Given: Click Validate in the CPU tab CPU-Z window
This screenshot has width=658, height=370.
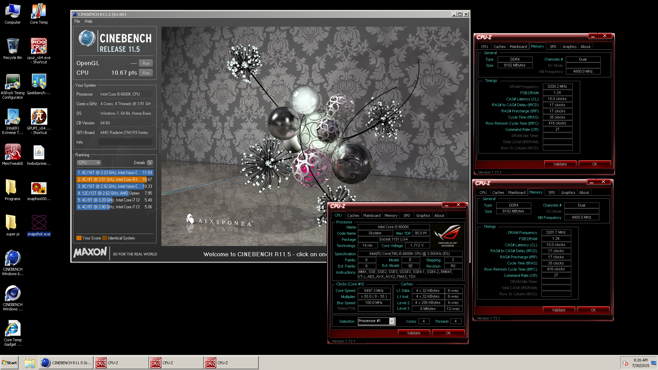Looking at the screenshot, I should click(414, 333).
